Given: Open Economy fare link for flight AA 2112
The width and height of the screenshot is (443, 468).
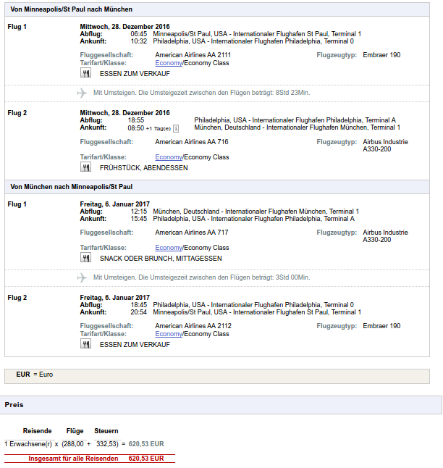Looking at the screenshot, I should (x=169, y=334).
